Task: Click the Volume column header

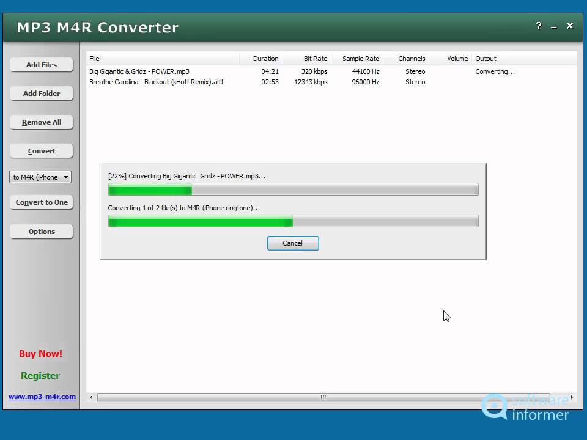Action: [451, 59]
